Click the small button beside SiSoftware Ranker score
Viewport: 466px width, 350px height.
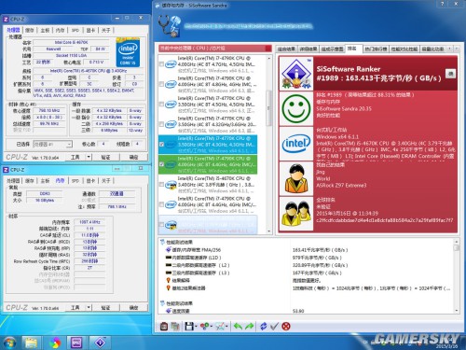tap(450, 74)
